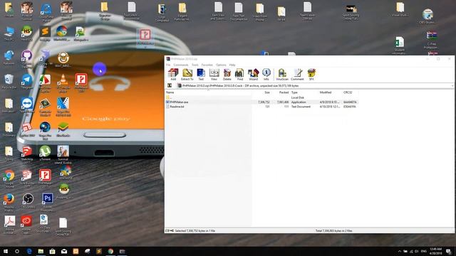The image size is (456, 256).
Task: Select the Recycle Bin desktop icon
Action: click(x=9, y=81)
